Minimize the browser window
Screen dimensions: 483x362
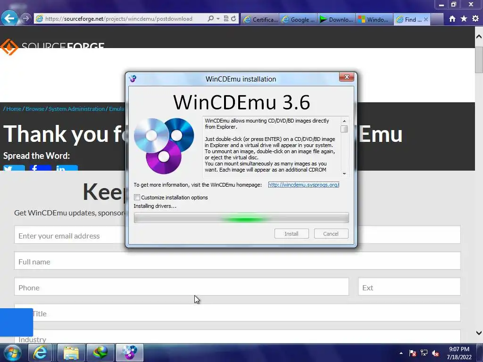(x=441, y=4)
